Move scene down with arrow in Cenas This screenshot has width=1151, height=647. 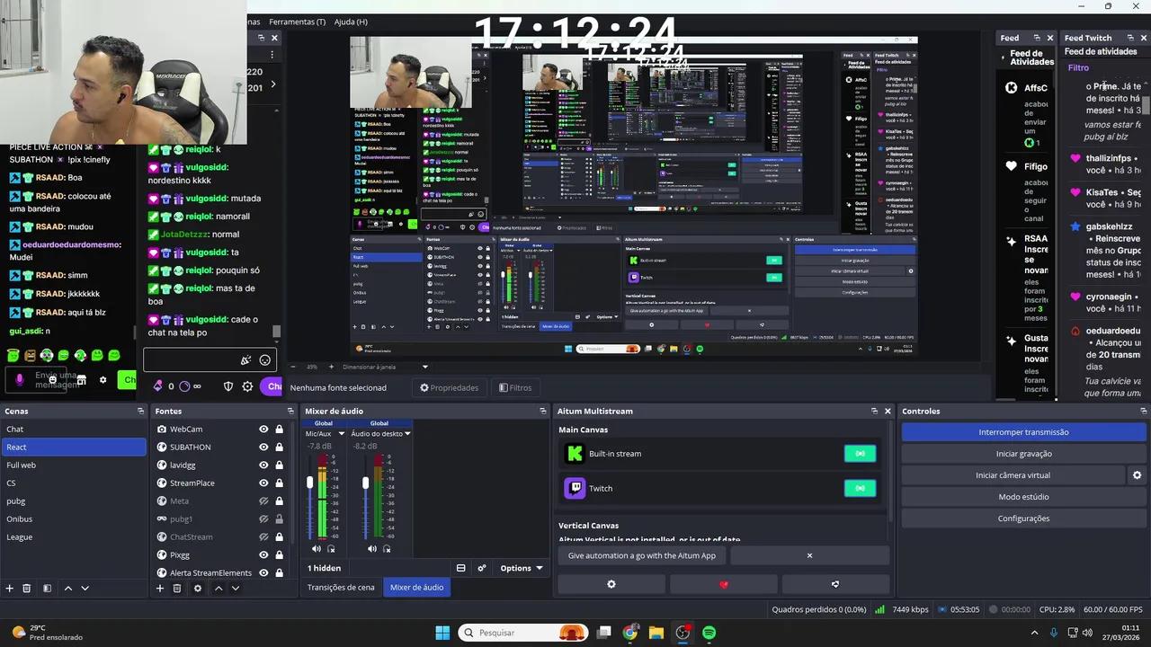tap(85, 589)
